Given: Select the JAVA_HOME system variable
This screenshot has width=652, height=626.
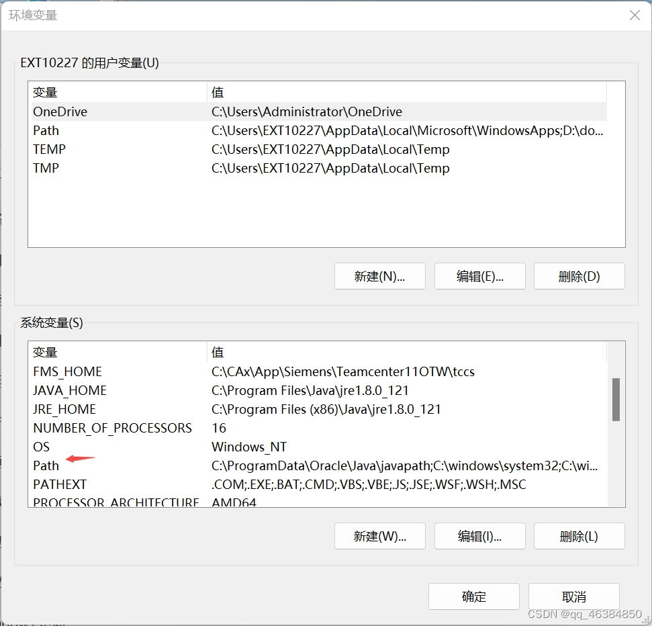Looking at the screenshot, I should pyautogui.click(x=319, y=390).
